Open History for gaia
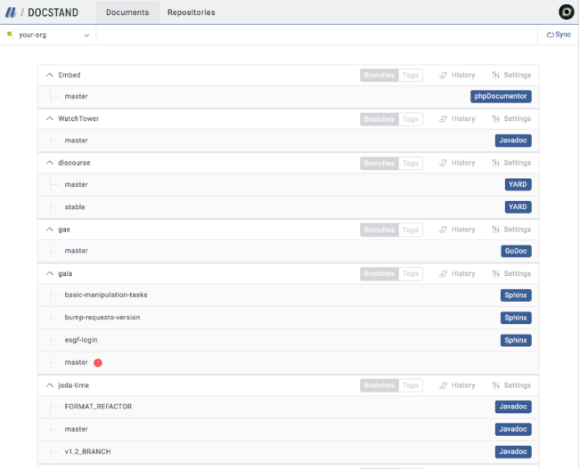The image size is (579, 469). (x=457, y=273)
